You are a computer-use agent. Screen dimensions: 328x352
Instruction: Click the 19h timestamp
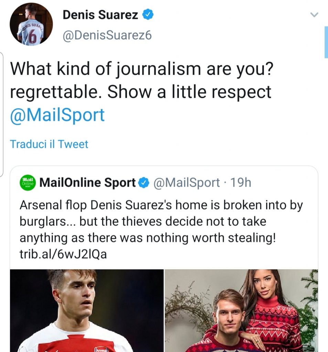click(x=241, y=183)
